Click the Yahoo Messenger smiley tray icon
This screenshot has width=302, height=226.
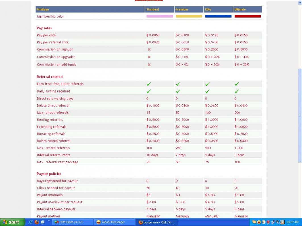pyautogui.click(x=259, y=222)
